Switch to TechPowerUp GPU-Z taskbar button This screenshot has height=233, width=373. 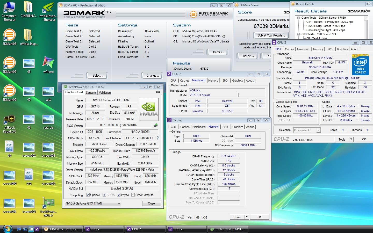tap(228, 229)
